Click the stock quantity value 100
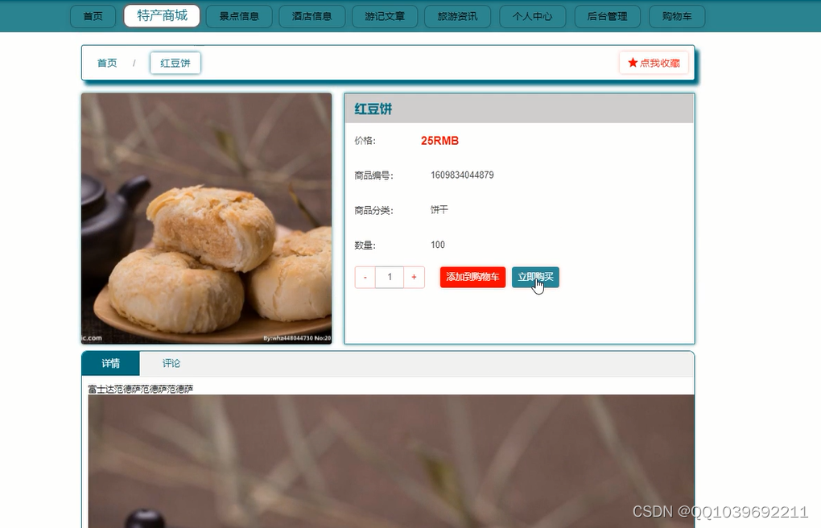The width and height of the screenshot is (821, 528). tap(438, 245)
